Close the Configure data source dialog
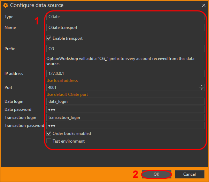This screenshot has width=209, height=182. point(204,6)
